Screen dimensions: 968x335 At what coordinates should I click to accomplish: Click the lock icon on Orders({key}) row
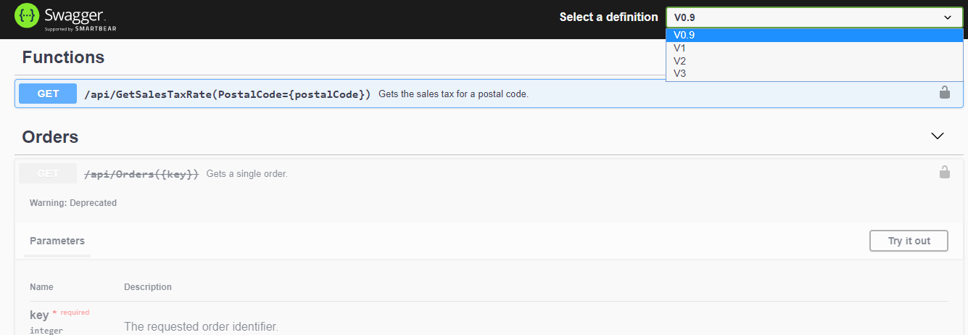(944, 173)
